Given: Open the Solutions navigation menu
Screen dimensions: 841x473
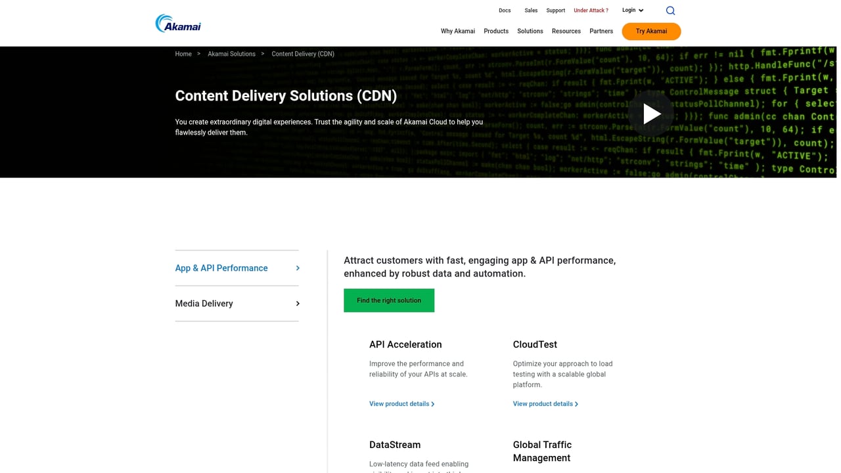Looking at the screenshot, I should click(x=530, y=31).
